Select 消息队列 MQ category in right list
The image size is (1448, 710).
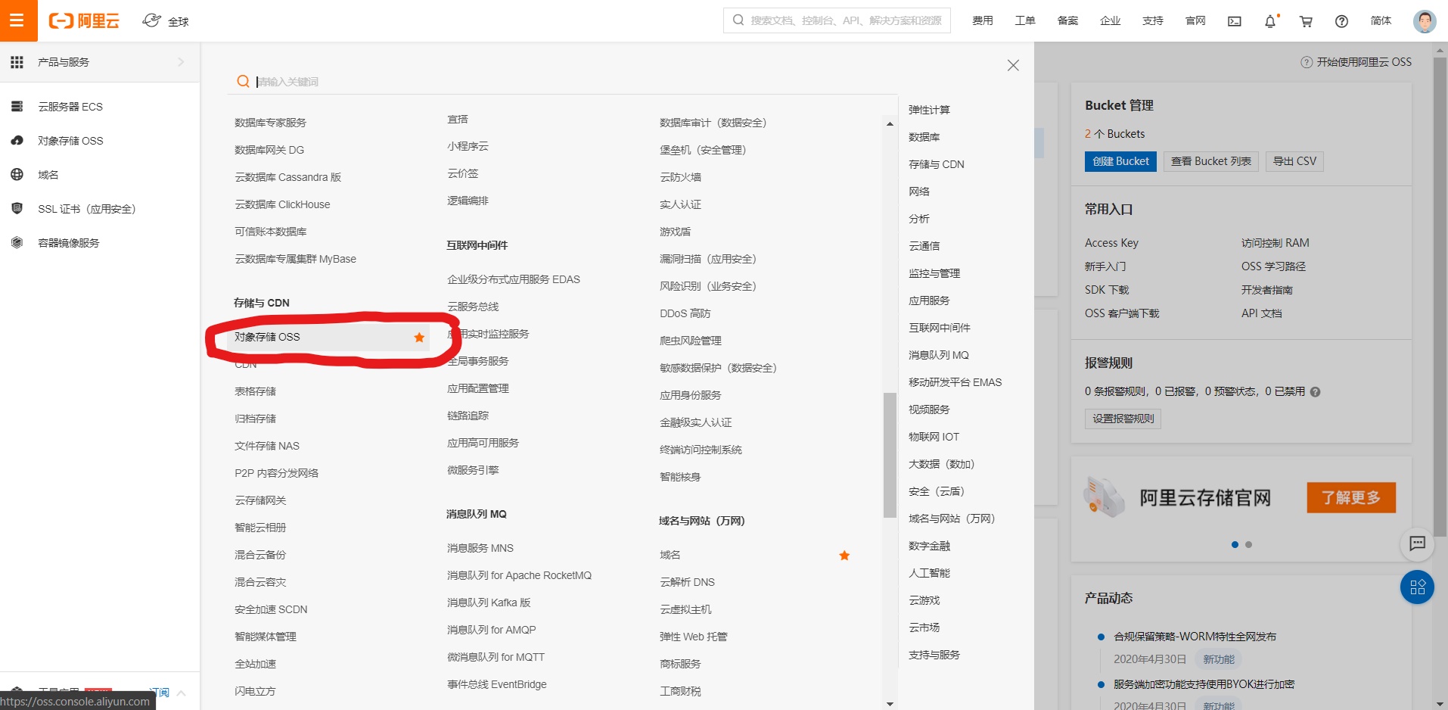[939, 355]
